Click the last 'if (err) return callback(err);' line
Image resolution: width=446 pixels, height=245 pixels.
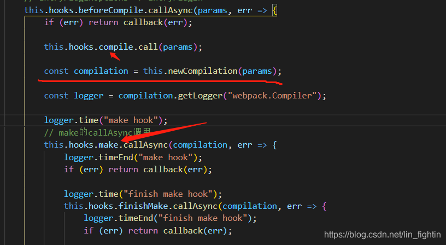click(158, 230)
